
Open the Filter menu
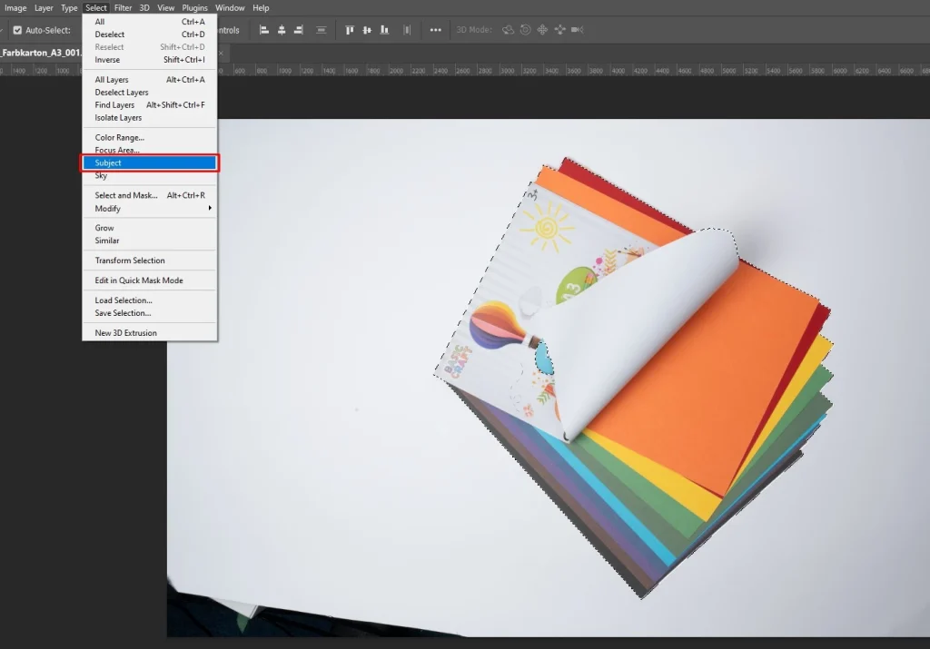click(123, 8)
